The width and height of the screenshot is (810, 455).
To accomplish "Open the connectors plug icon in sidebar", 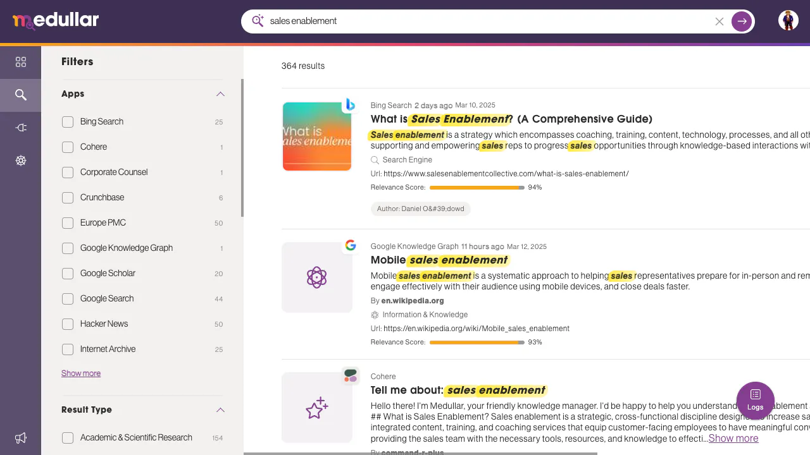I will coord(21,128).
